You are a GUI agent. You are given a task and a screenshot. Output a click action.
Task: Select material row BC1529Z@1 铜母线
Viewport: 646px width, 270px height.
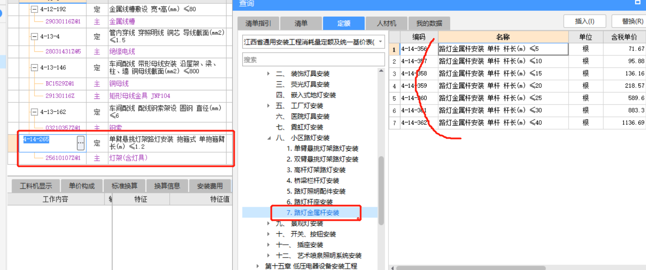tap(121, 84)
